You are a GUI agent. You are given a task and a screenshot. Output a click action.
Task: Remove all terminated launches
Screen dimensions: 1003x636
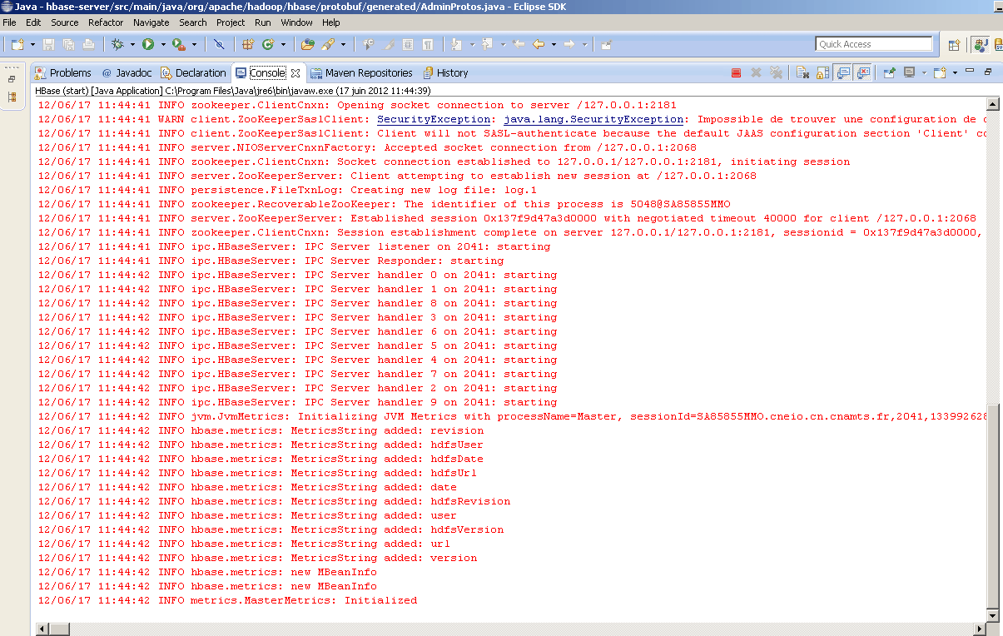pos(777,72)
